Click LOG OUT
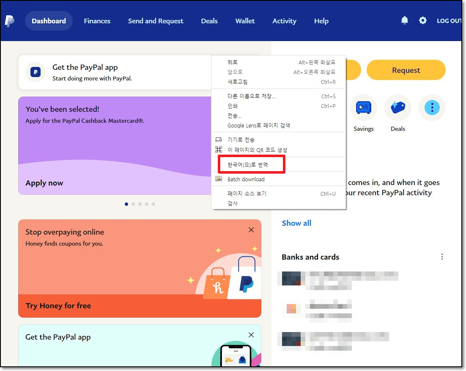 (449, 21)
